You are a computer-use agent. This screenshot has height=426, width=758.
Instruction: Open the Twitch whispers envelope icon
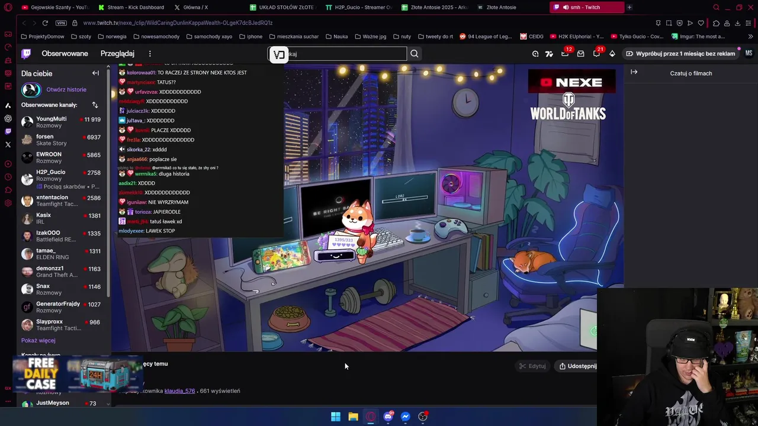tap(581, 54)
